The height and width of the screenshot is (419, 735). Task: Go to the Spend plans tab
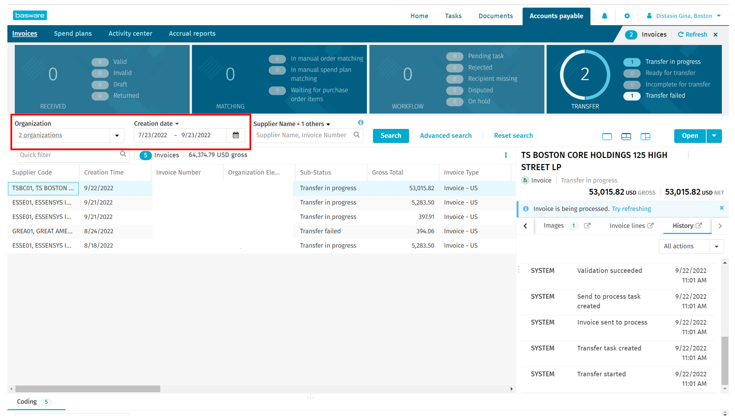coord(73,34)
